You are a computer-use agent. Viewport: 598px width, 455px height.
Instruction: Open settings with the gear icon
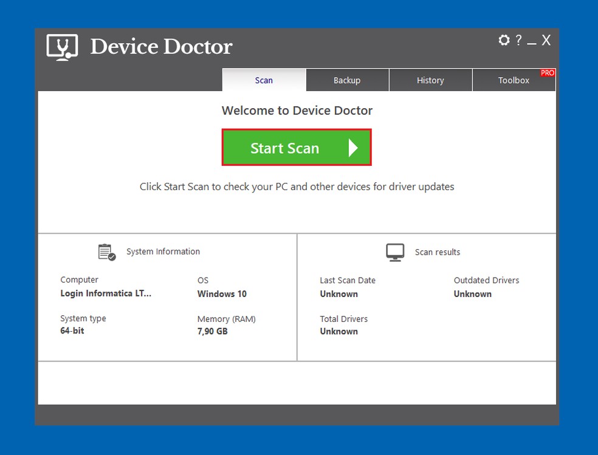point(504,40)
